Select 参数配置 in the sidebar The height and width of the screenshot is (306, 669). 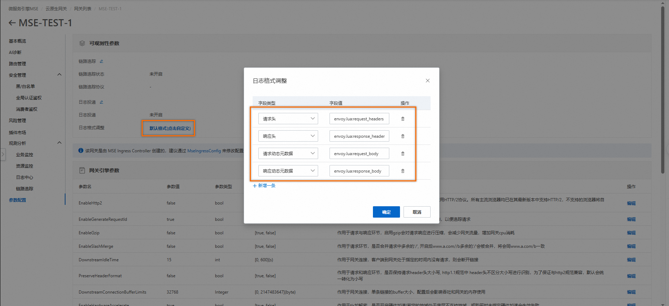click(17, 200)
